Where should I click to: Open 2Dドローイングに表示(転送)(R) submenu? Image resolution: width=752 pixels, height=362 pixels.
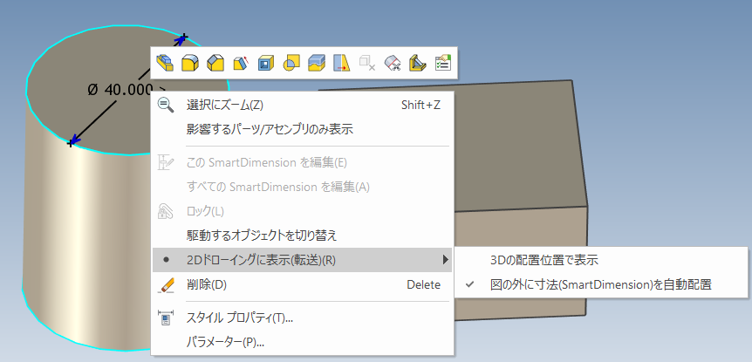click(x=302, y=260)
